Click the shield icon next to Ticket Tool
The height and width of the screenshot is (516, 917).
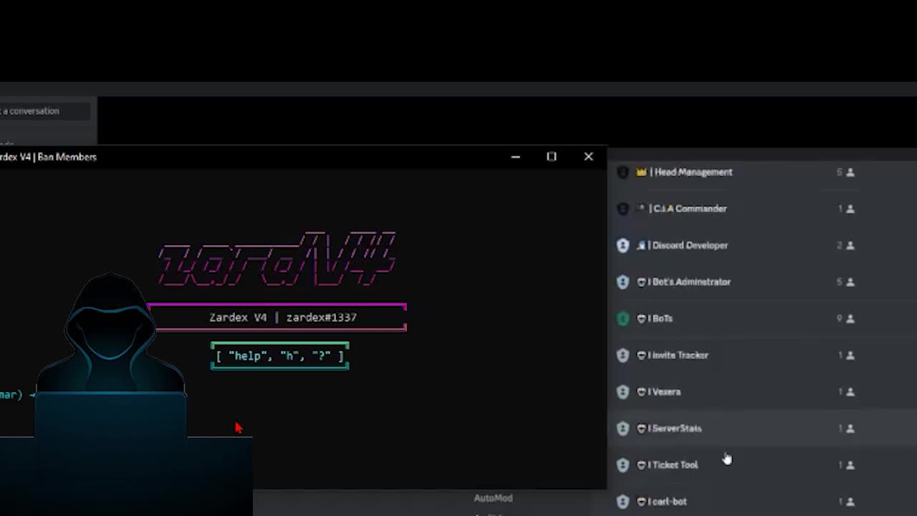[x=623, y=465]
